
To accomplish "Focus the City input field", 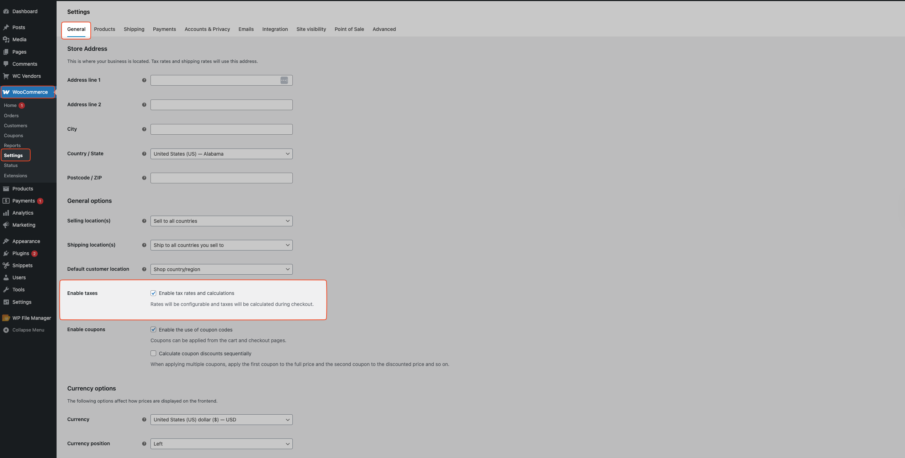I will pos(221,129).
